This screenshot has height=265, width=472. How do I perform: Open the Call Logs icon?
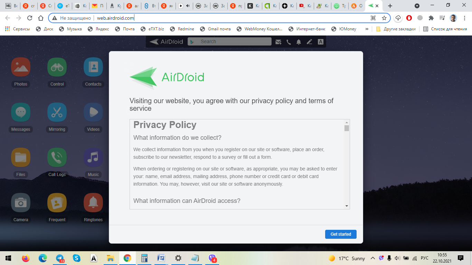click(57, 158)
